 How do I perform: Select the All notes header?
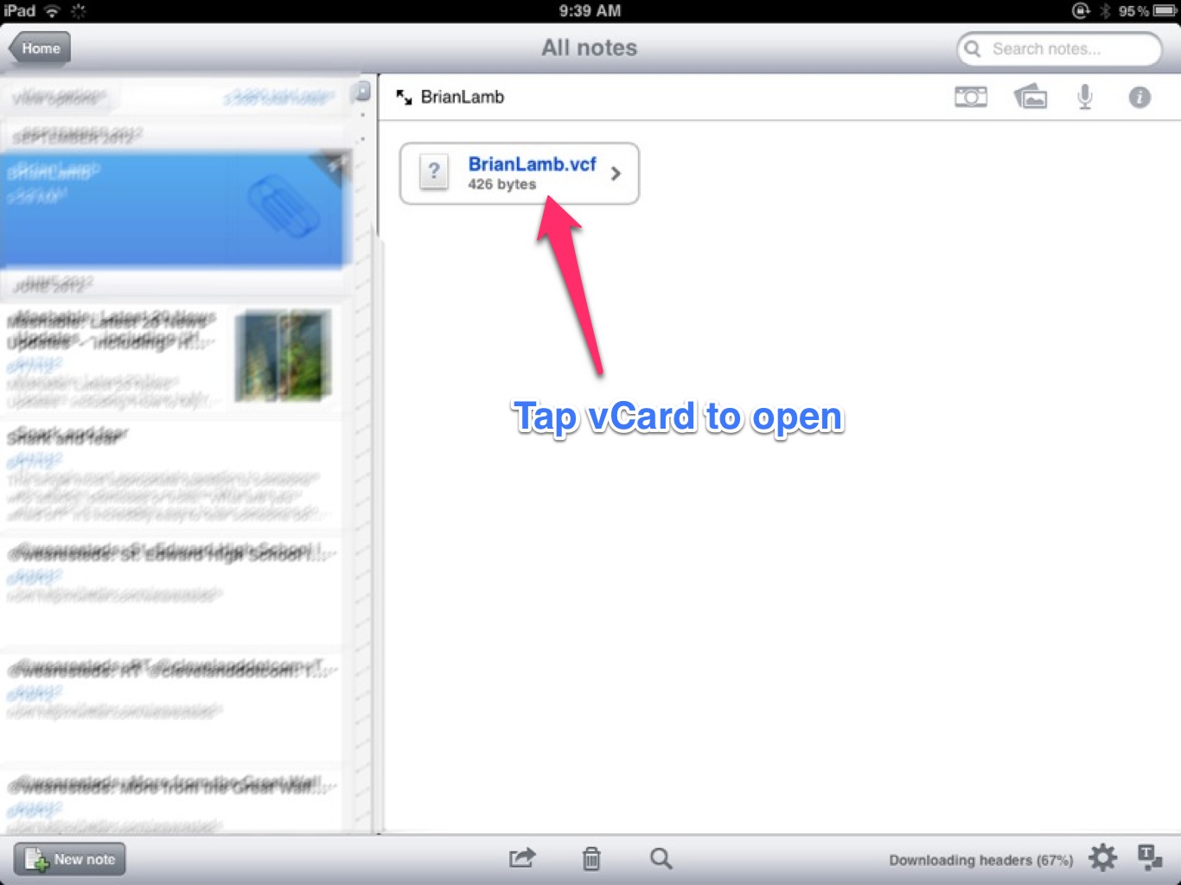pyautogui.click(x=589, y=48)
